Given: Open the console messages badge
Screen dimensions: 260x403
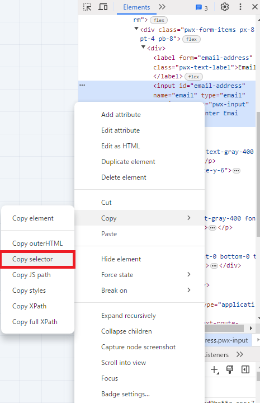Looking at the screenshot, I should [x=201, y=8].
